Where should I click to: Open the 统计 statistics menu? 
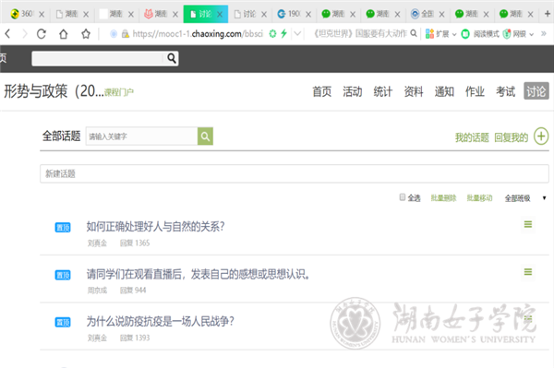coord(383,91)
